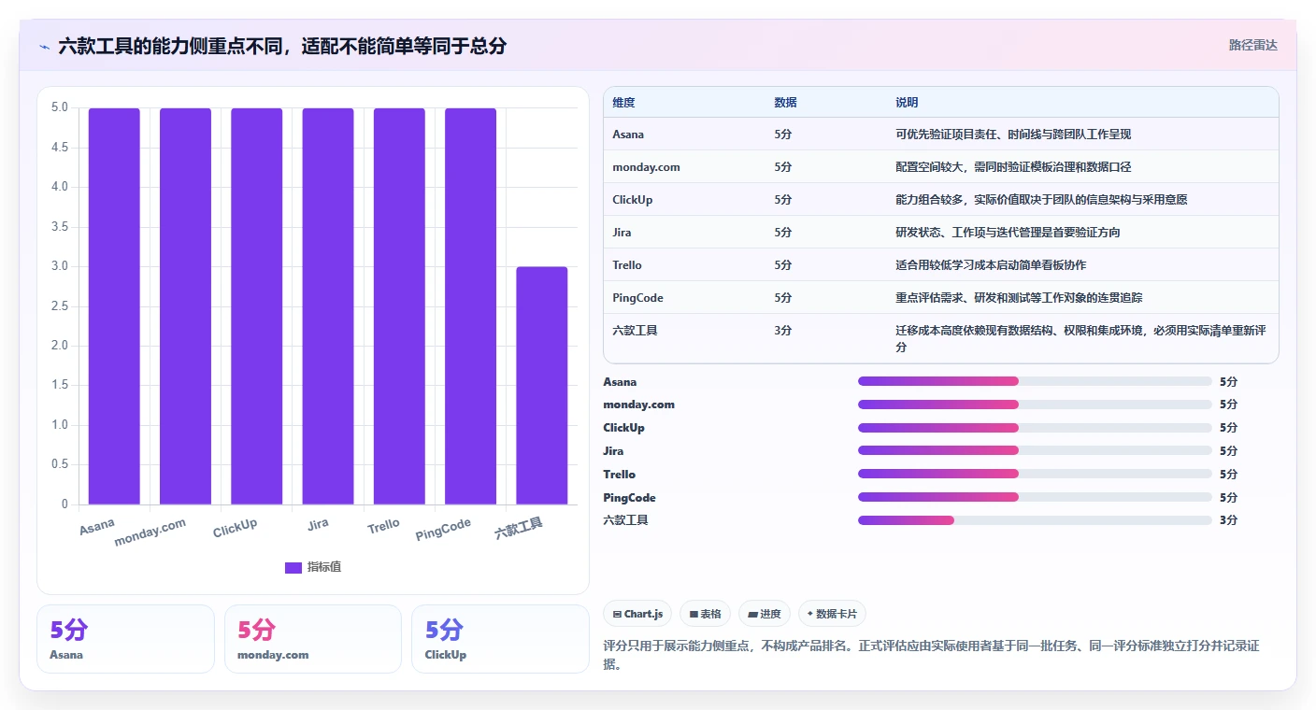Click the monday.com bar in the chart
The height and width of the screenshot is (710, 1316).
(185, 306)
